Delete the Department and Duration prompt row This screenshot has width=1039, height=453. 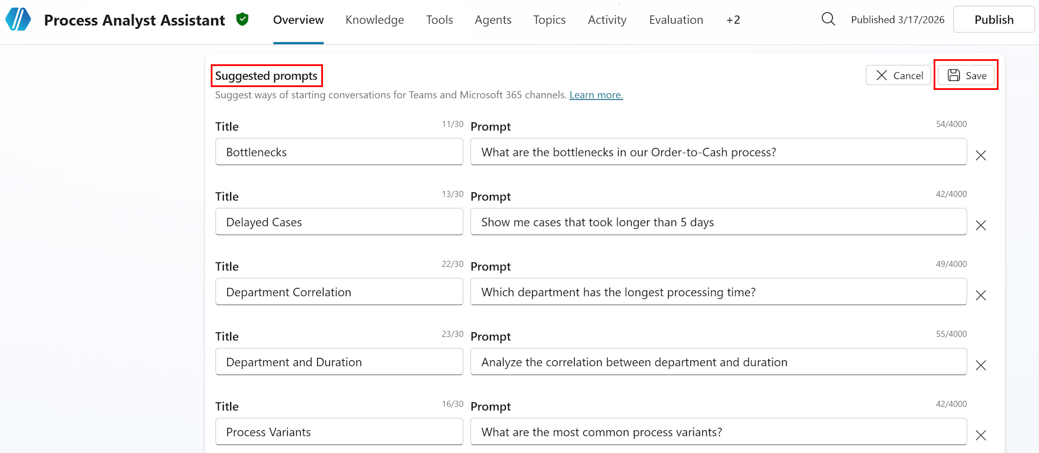981,365
